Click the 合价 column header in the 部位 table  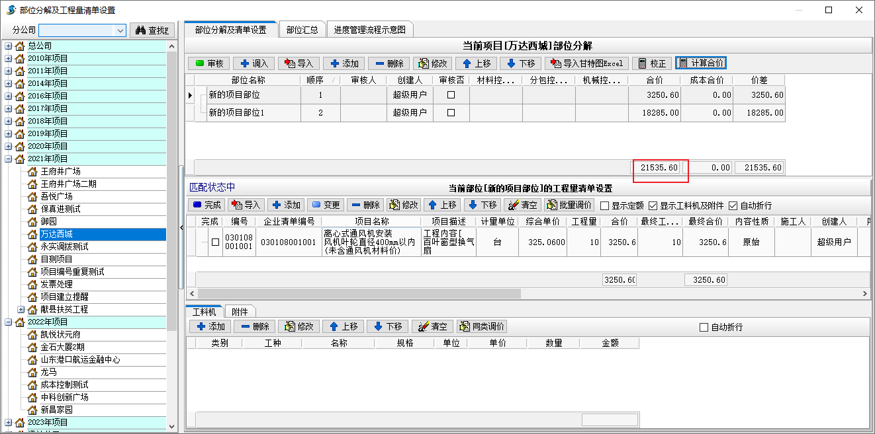[x=653, y=80]
